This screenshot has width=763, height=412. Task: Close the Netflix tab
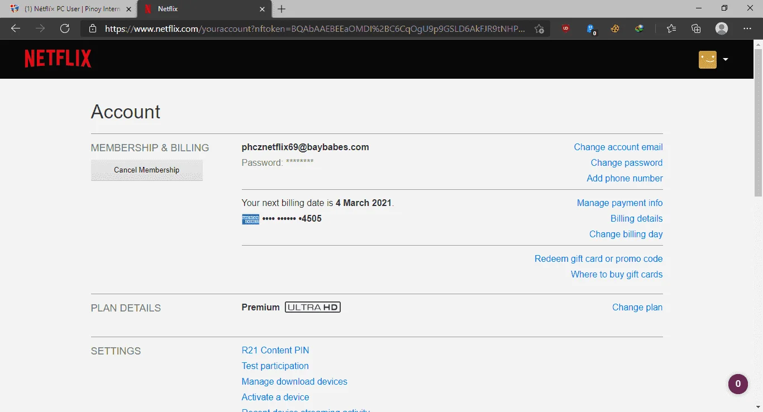tap(262, 9)
